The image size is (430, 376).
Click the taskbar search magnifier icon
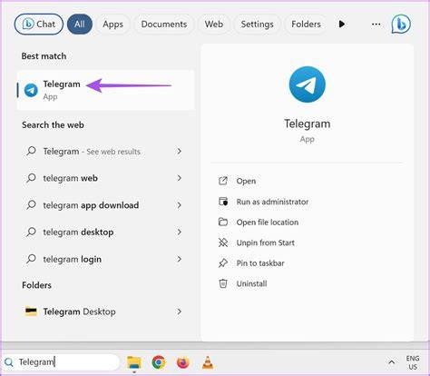click(9, 362)
